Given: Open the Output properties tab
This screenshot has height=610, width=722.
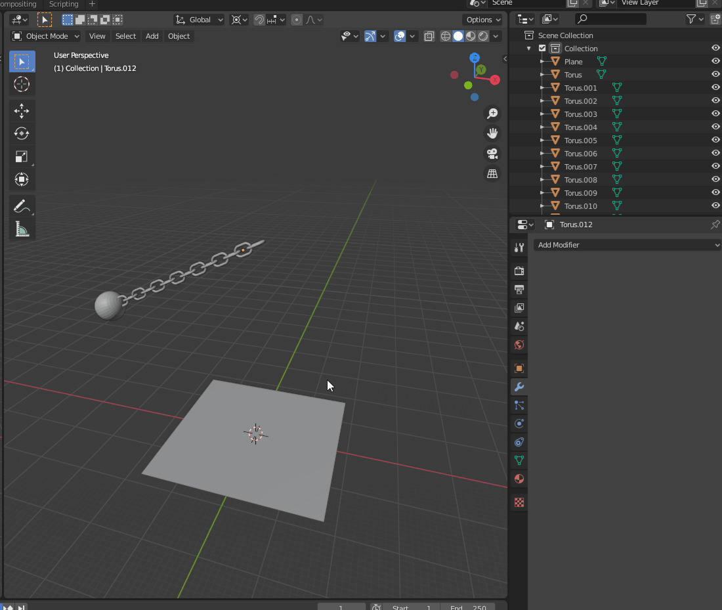Looking at the screenshot, I should (519, 290).
